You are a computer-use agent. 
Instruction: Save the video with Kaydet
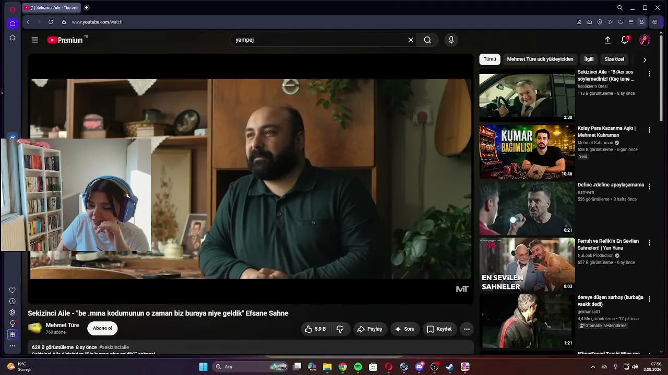[x=439, y=329]
